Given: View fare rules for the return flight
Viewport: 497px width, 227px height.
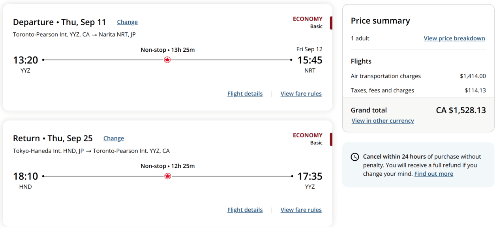Looking at the screenshot, I should tap(301, 210).
